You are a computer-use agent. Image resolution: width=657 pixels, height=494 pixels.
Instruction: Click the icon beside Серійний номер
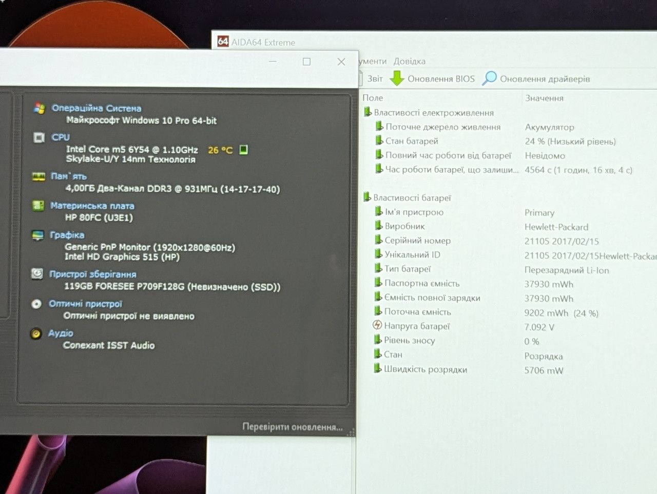pos(379,240)
